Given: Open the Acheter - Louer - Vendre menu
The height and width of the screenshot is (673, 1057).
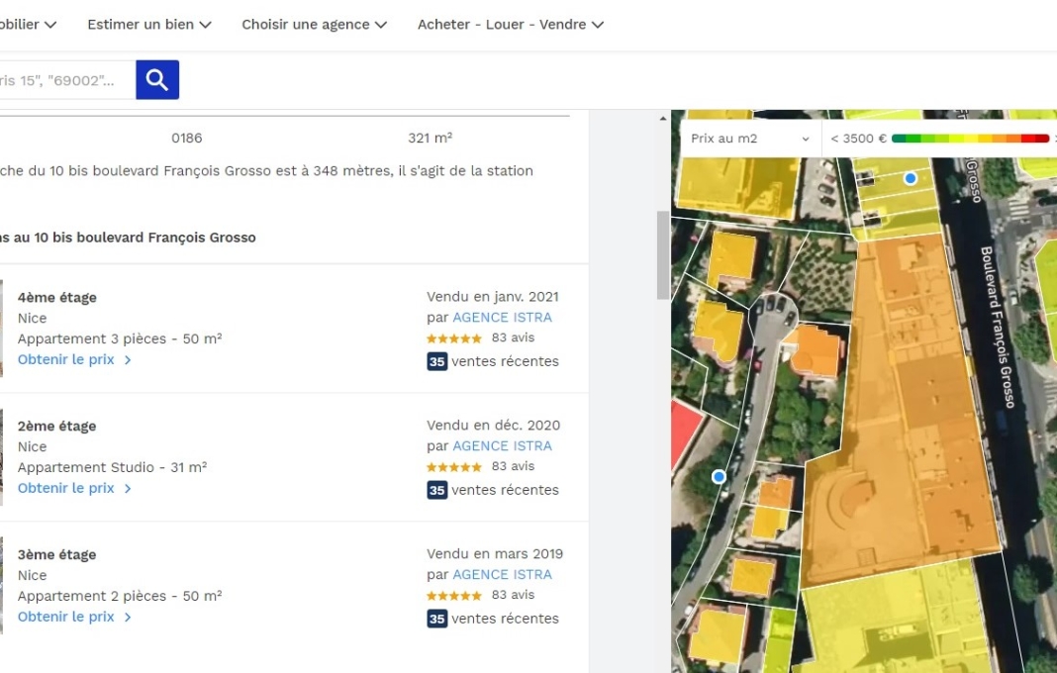Looking at the screenshot, I should click(x=509, y=24).
